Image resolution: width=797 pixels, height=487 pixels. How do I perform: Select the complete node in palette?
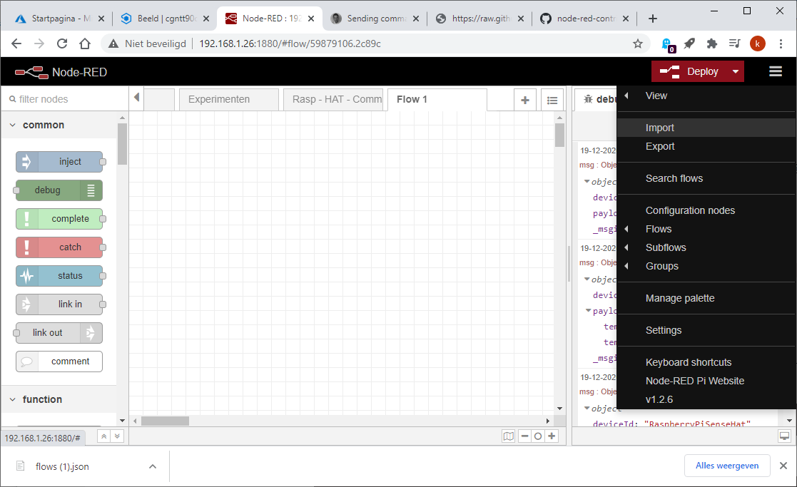(x=59, y=218)
